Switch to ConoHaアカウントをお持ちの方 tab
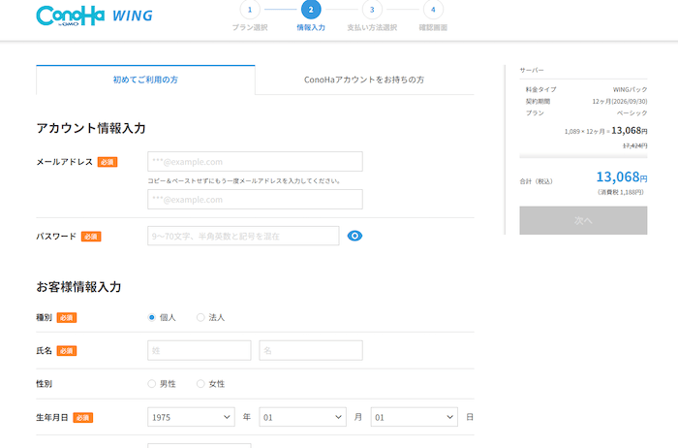The width and height of the screenshot is (678, 448). [x=364, y=80]
